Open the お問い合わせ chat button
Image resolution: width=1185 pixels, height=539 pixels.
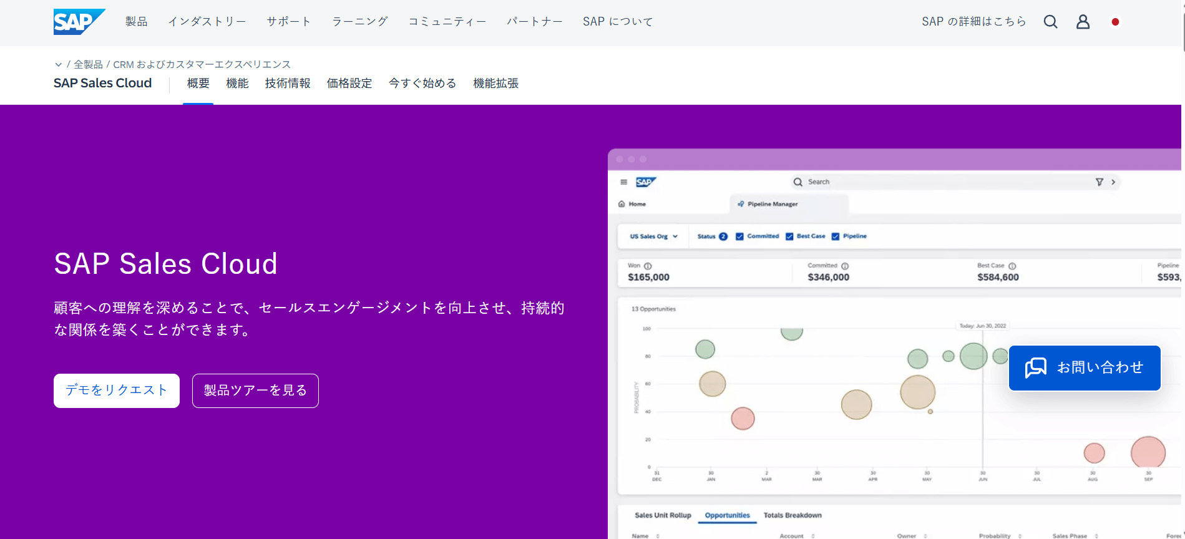(x=1085, y=368)
